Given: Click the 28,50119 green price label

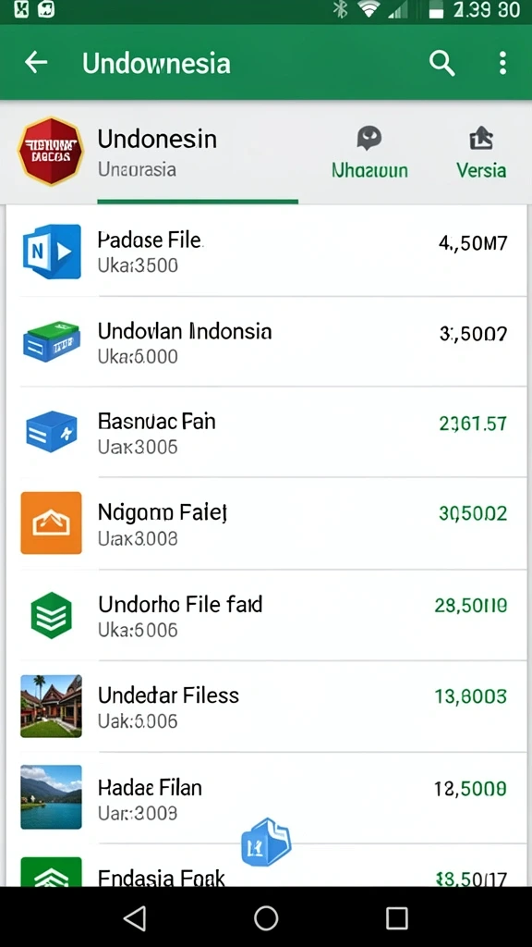Looking at the screenshot, I should click(x=470, y=605).
